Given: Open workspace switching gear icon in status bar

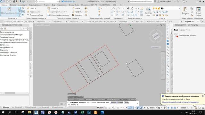Looking at the screenshot, I should pyautogui.click(x=159, y=108).
